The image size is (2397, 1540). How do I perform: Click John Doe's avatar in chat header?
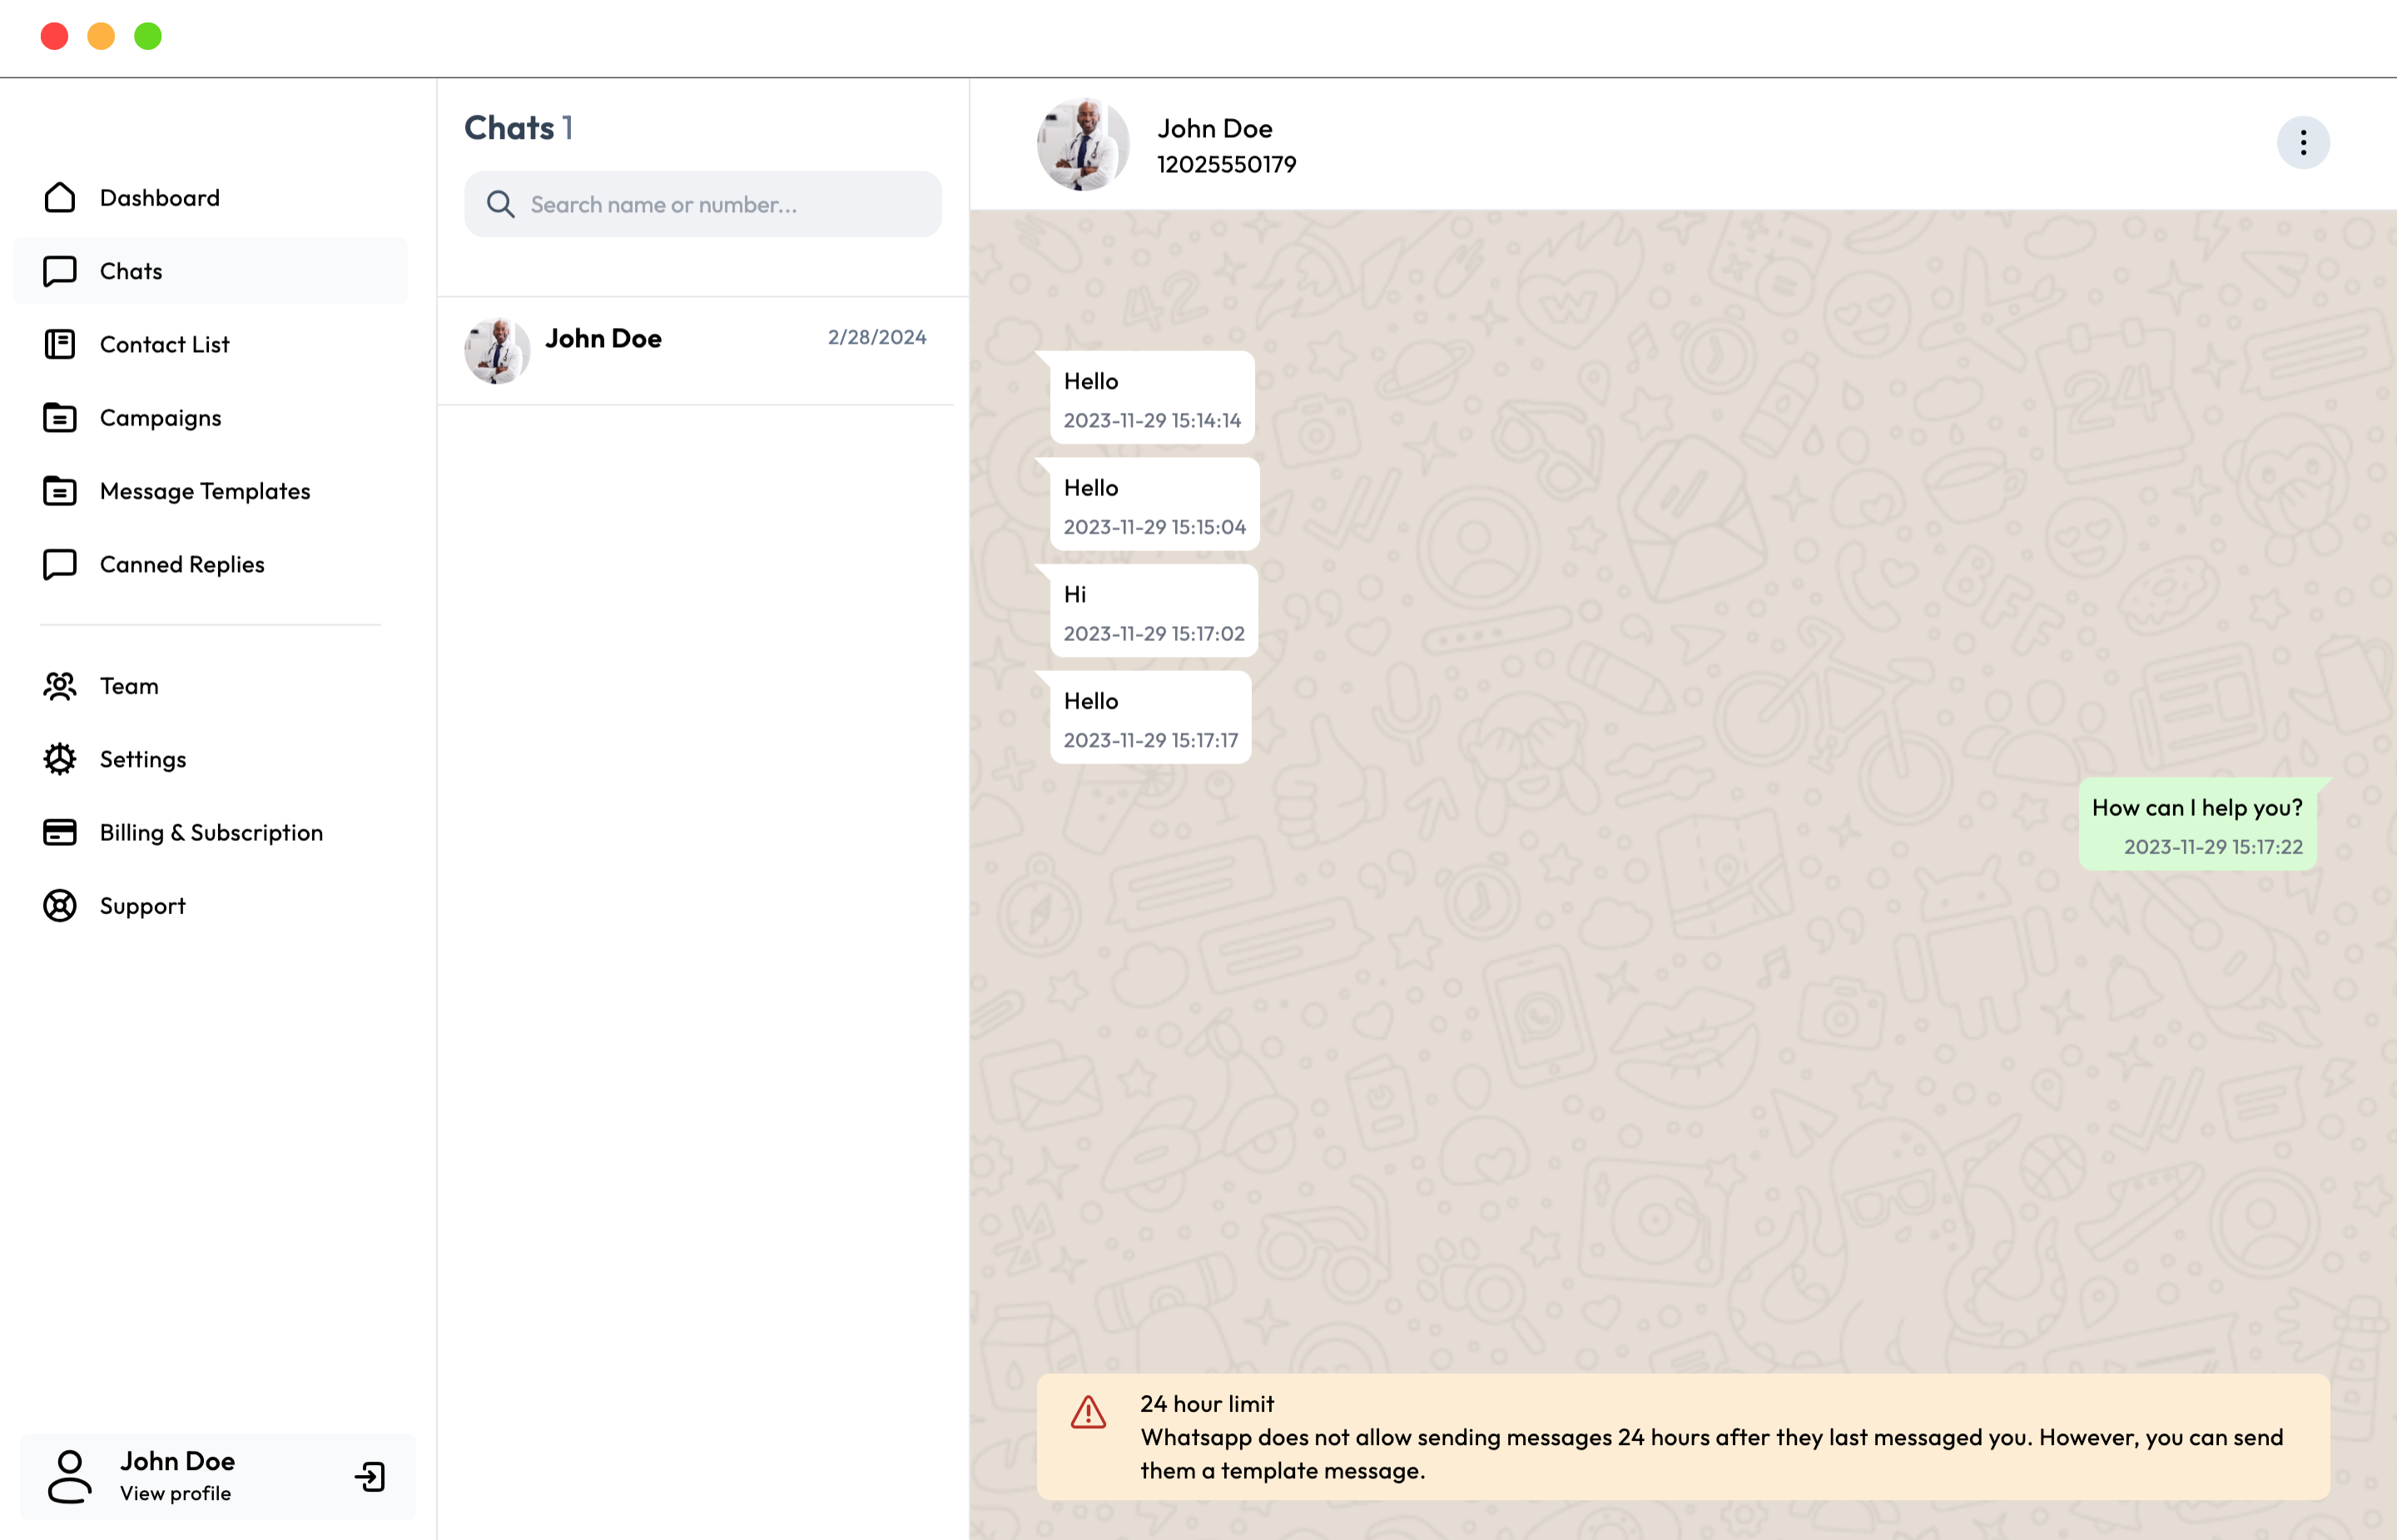(x=1083, y=145)
